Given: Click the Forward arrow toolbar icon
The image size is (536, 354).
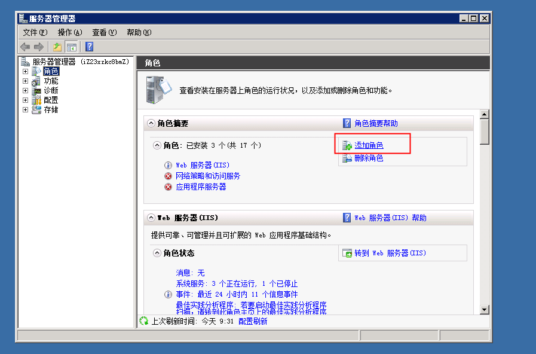Looking at the screenshot, I should pos(39,47).
